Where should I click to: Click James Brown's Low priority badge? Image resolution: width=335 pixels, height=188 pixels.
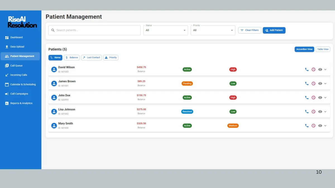[x=233, y=84]
